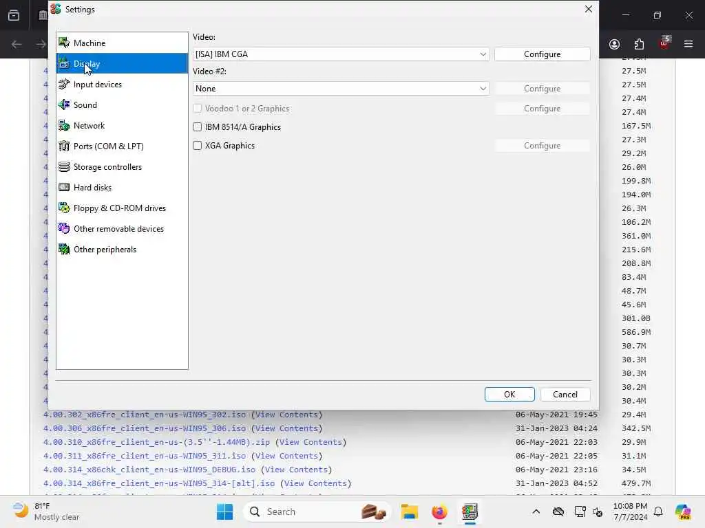Configure the IBM CGA video card
Image resolution: width=705 pixels, height=528 pixels.
543,54
